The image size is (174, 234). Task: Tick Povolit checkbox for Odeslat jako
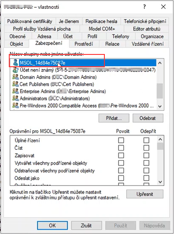tap(121, 178)
